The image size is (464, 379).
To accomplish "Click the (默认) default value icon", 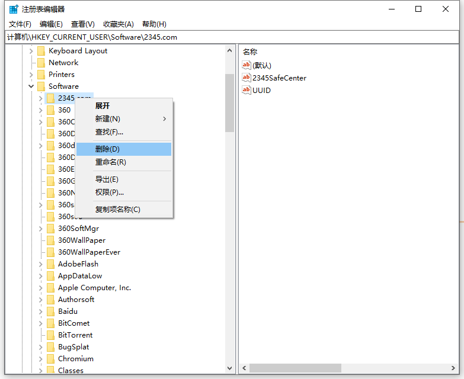I will pyautogui.click(x=247, y=65).
